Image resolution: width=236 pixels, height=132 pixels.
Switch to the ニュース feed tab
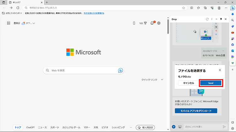coord(42,127)
